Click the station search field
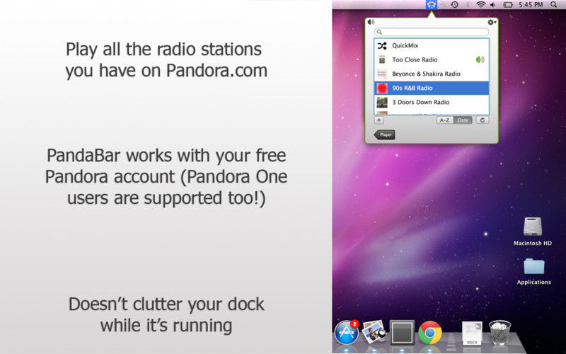The image size is (566, 354). pyautogui.click(x=432, y=32)
